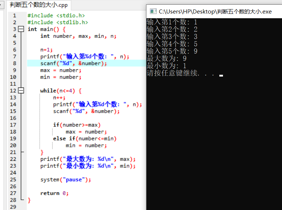The width and height of the screenshot is (282, 210).
Task: Click the min = number; statement on line 10
Action: [x=61, y=77]
